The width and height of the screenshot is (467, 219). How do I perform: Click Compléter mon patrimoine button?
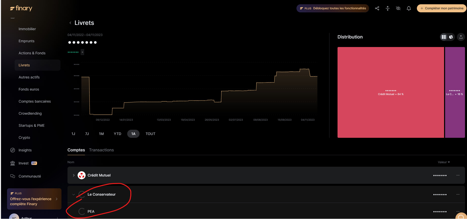441,8
